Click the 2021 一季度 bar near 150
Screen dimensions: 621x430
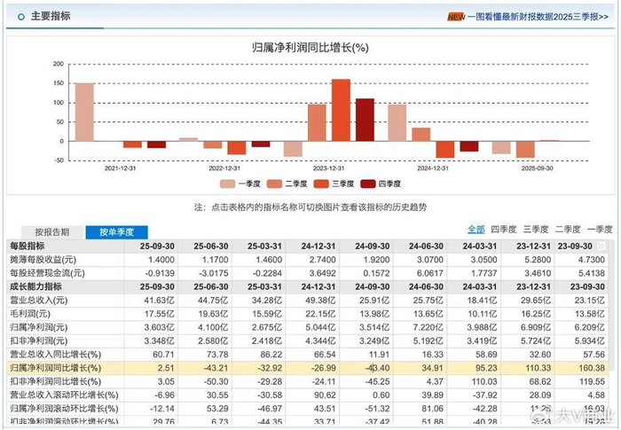[84, 112]
